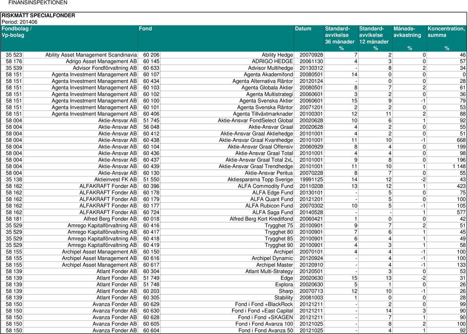The width and height of the screenshot is (468, 334).
Task: Select fund 'ALFA Quant Fund'
Action: tap(272, 199)
